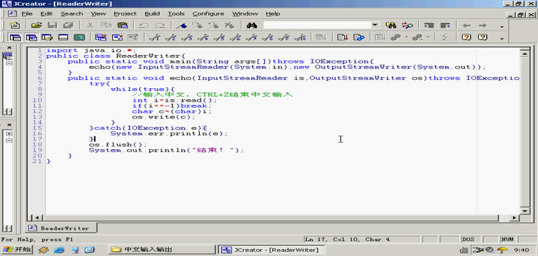This screenshot has width=538, height=256.
Task: Click the Find in Files yellow binoculars icon
Action: 391,26
